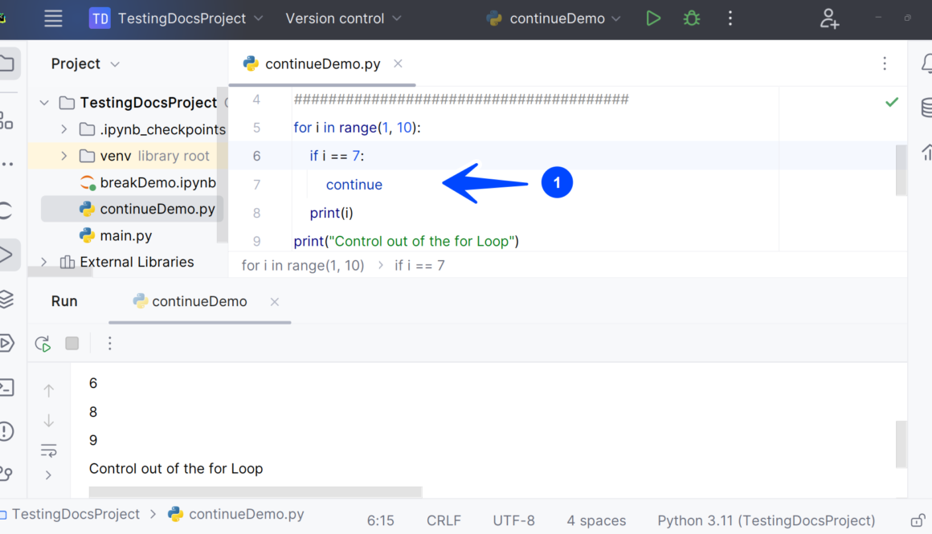Run the continueDemo script with green play icon
Image resolution: width=932 pixels, height=534 pixels.
653,18
